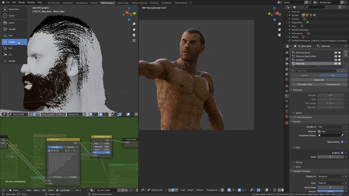Screen dimensions: 349x196
Task: Select the Comb hair tool
Action: pos(14,23)
